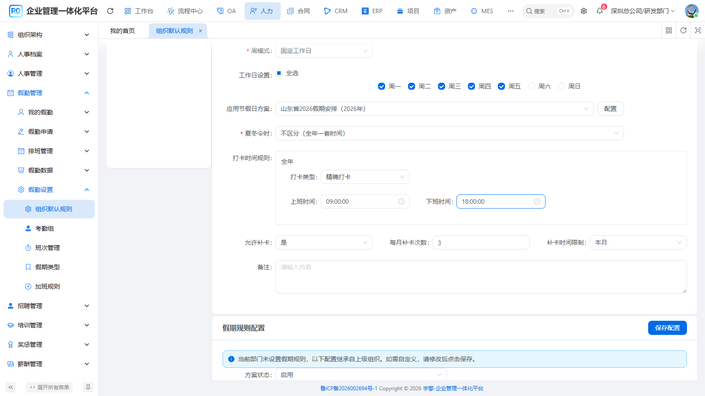Viewport: 705px width, 396px height.
Task: Open the 深圳总公司/研发部门 organization switcher
Action: tap(642, 11)
